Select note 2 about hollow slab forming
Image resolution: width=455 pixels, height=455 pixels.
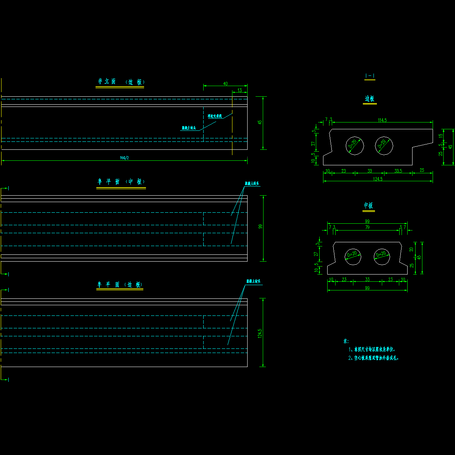coord(373,358)
